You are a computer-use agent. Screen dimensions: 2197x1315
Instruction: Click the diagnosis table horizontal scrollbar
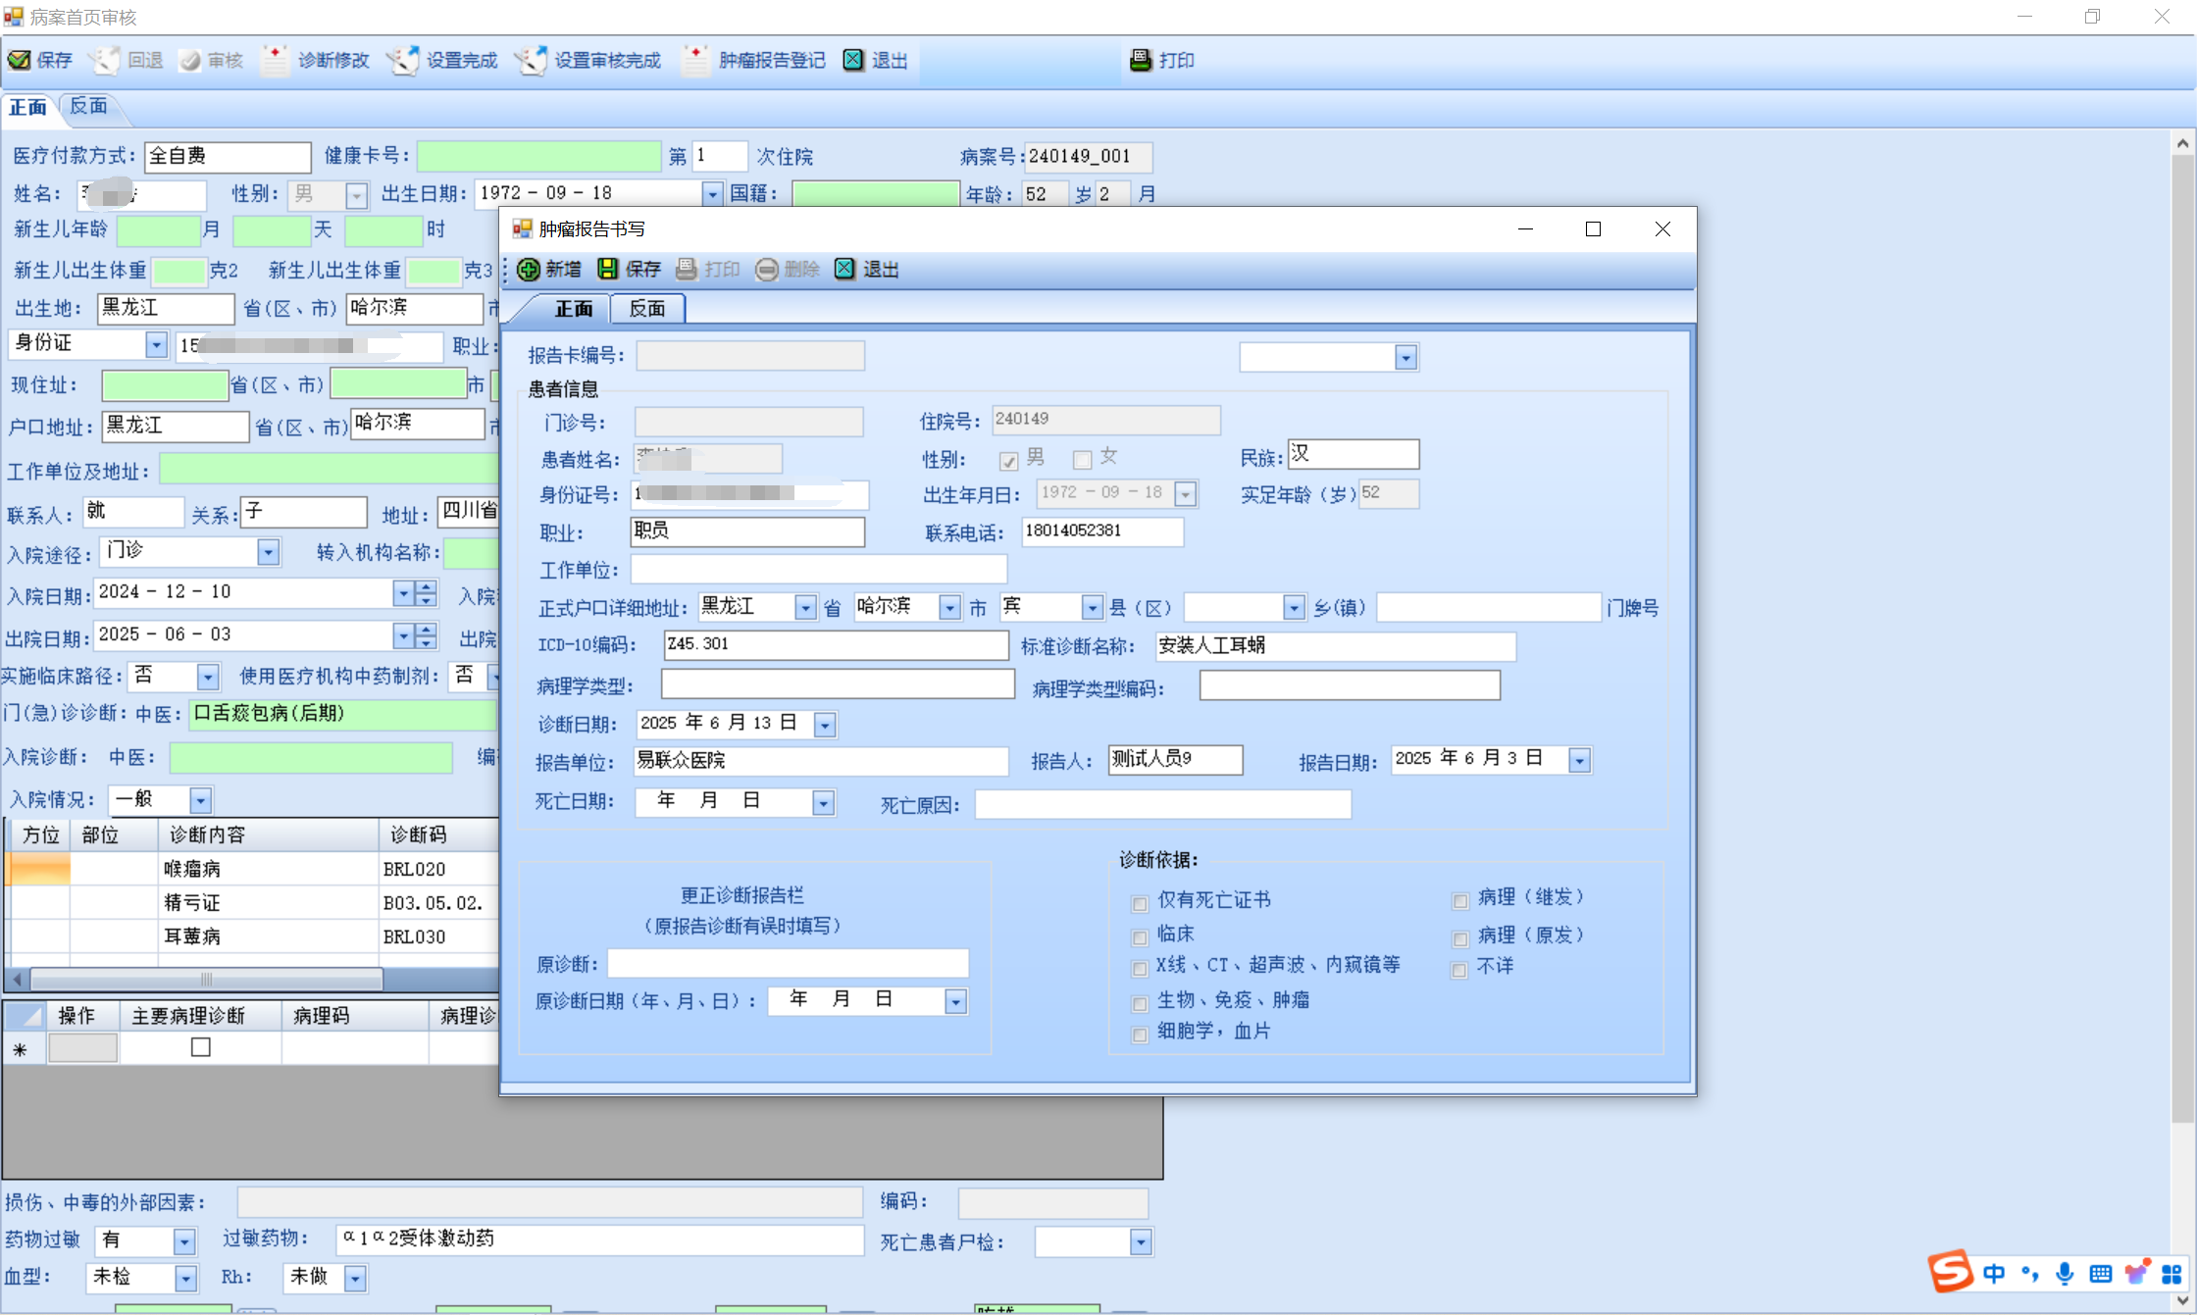click(x=206, y=979)
